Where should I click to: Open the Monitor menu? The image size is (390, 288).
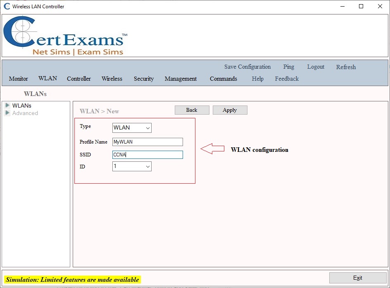coord(18,78)
